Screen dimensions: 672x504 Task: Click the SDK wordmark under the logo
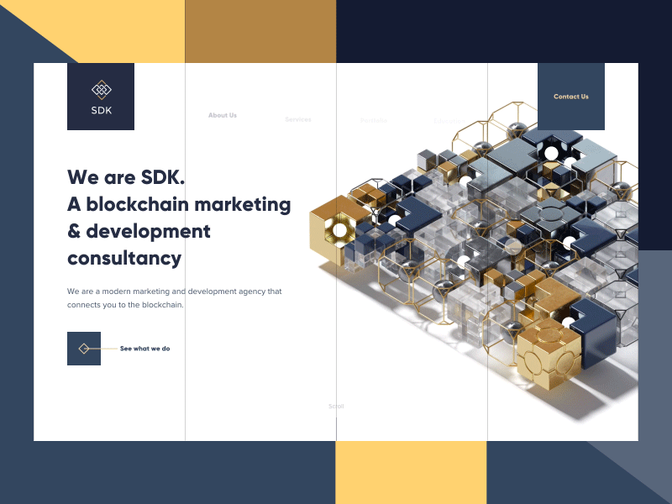click(100, 110)
